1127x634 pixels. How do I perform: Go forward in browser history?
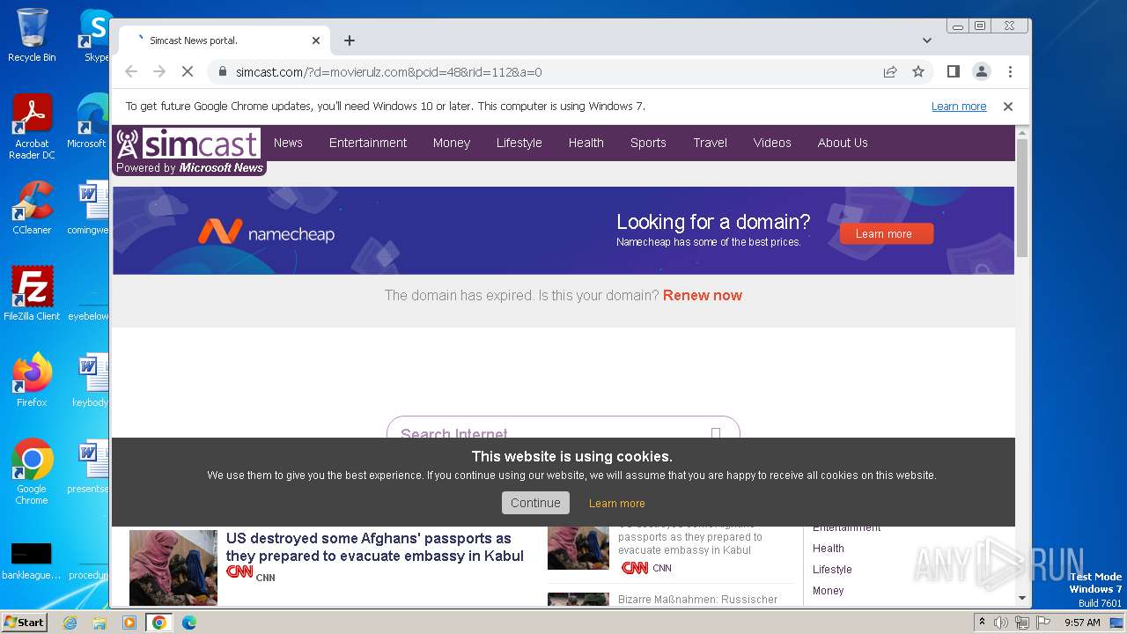tap(159, 72)
